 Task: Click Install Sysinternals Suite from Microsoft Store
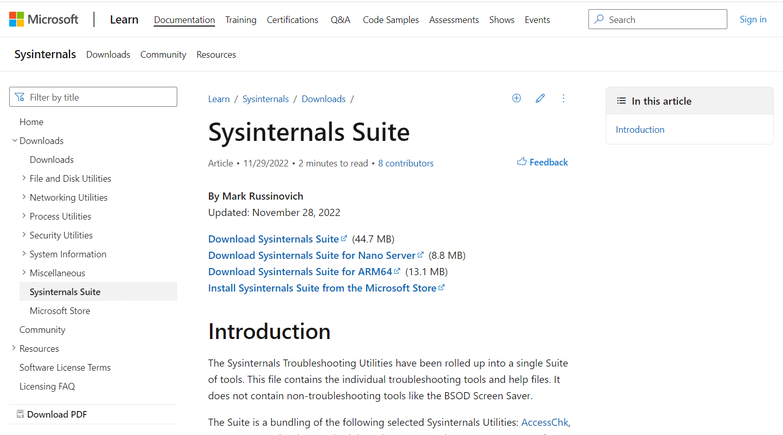click(326, 288)
